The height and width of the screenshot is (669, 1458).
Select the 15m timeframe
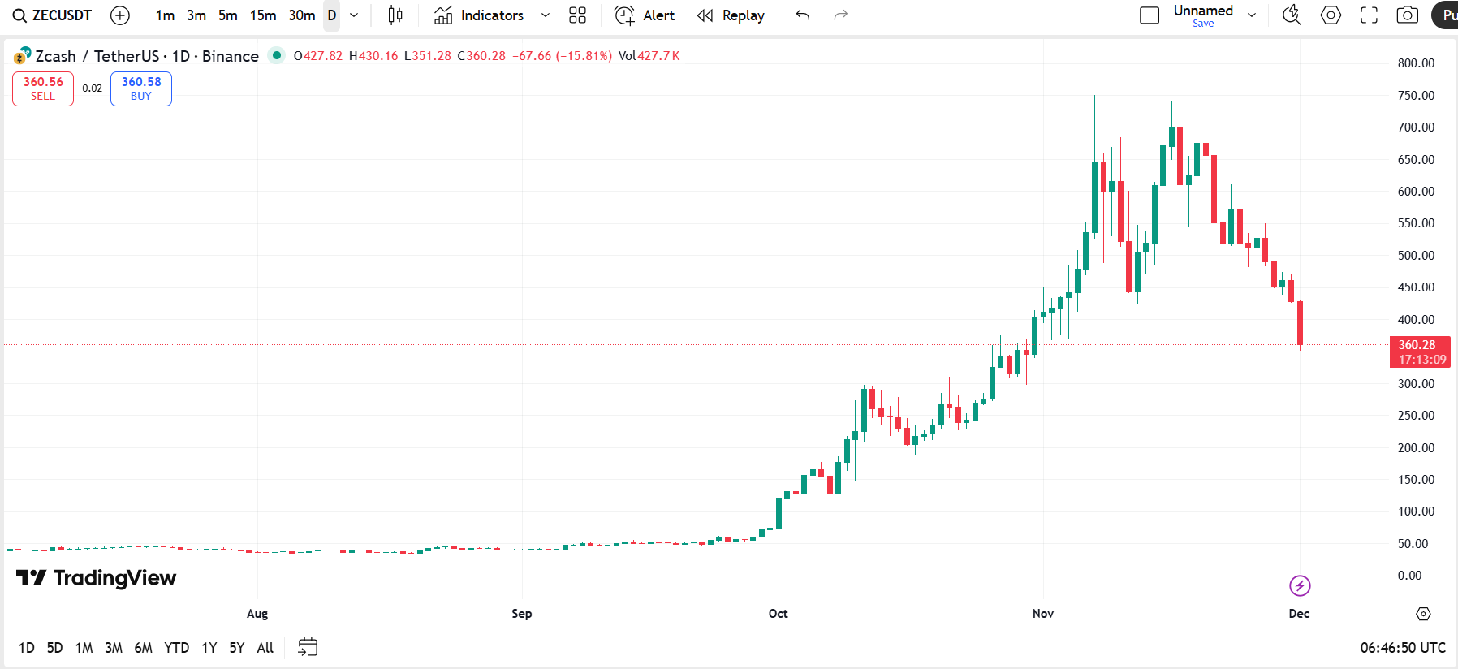click(x=263, y=15)
